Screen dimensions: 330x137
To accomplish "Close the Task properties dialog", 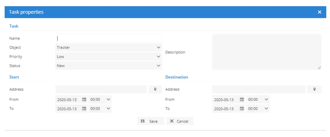I will [x=319, y=12].
